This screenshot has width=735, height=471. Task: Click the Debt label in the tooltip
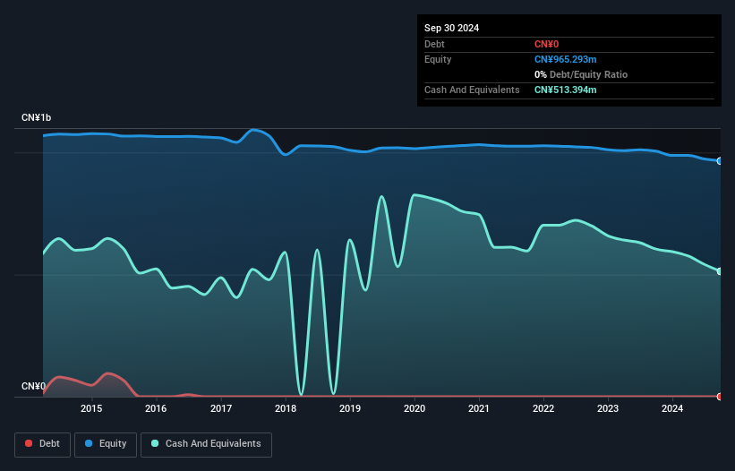(x=434, y=44)
